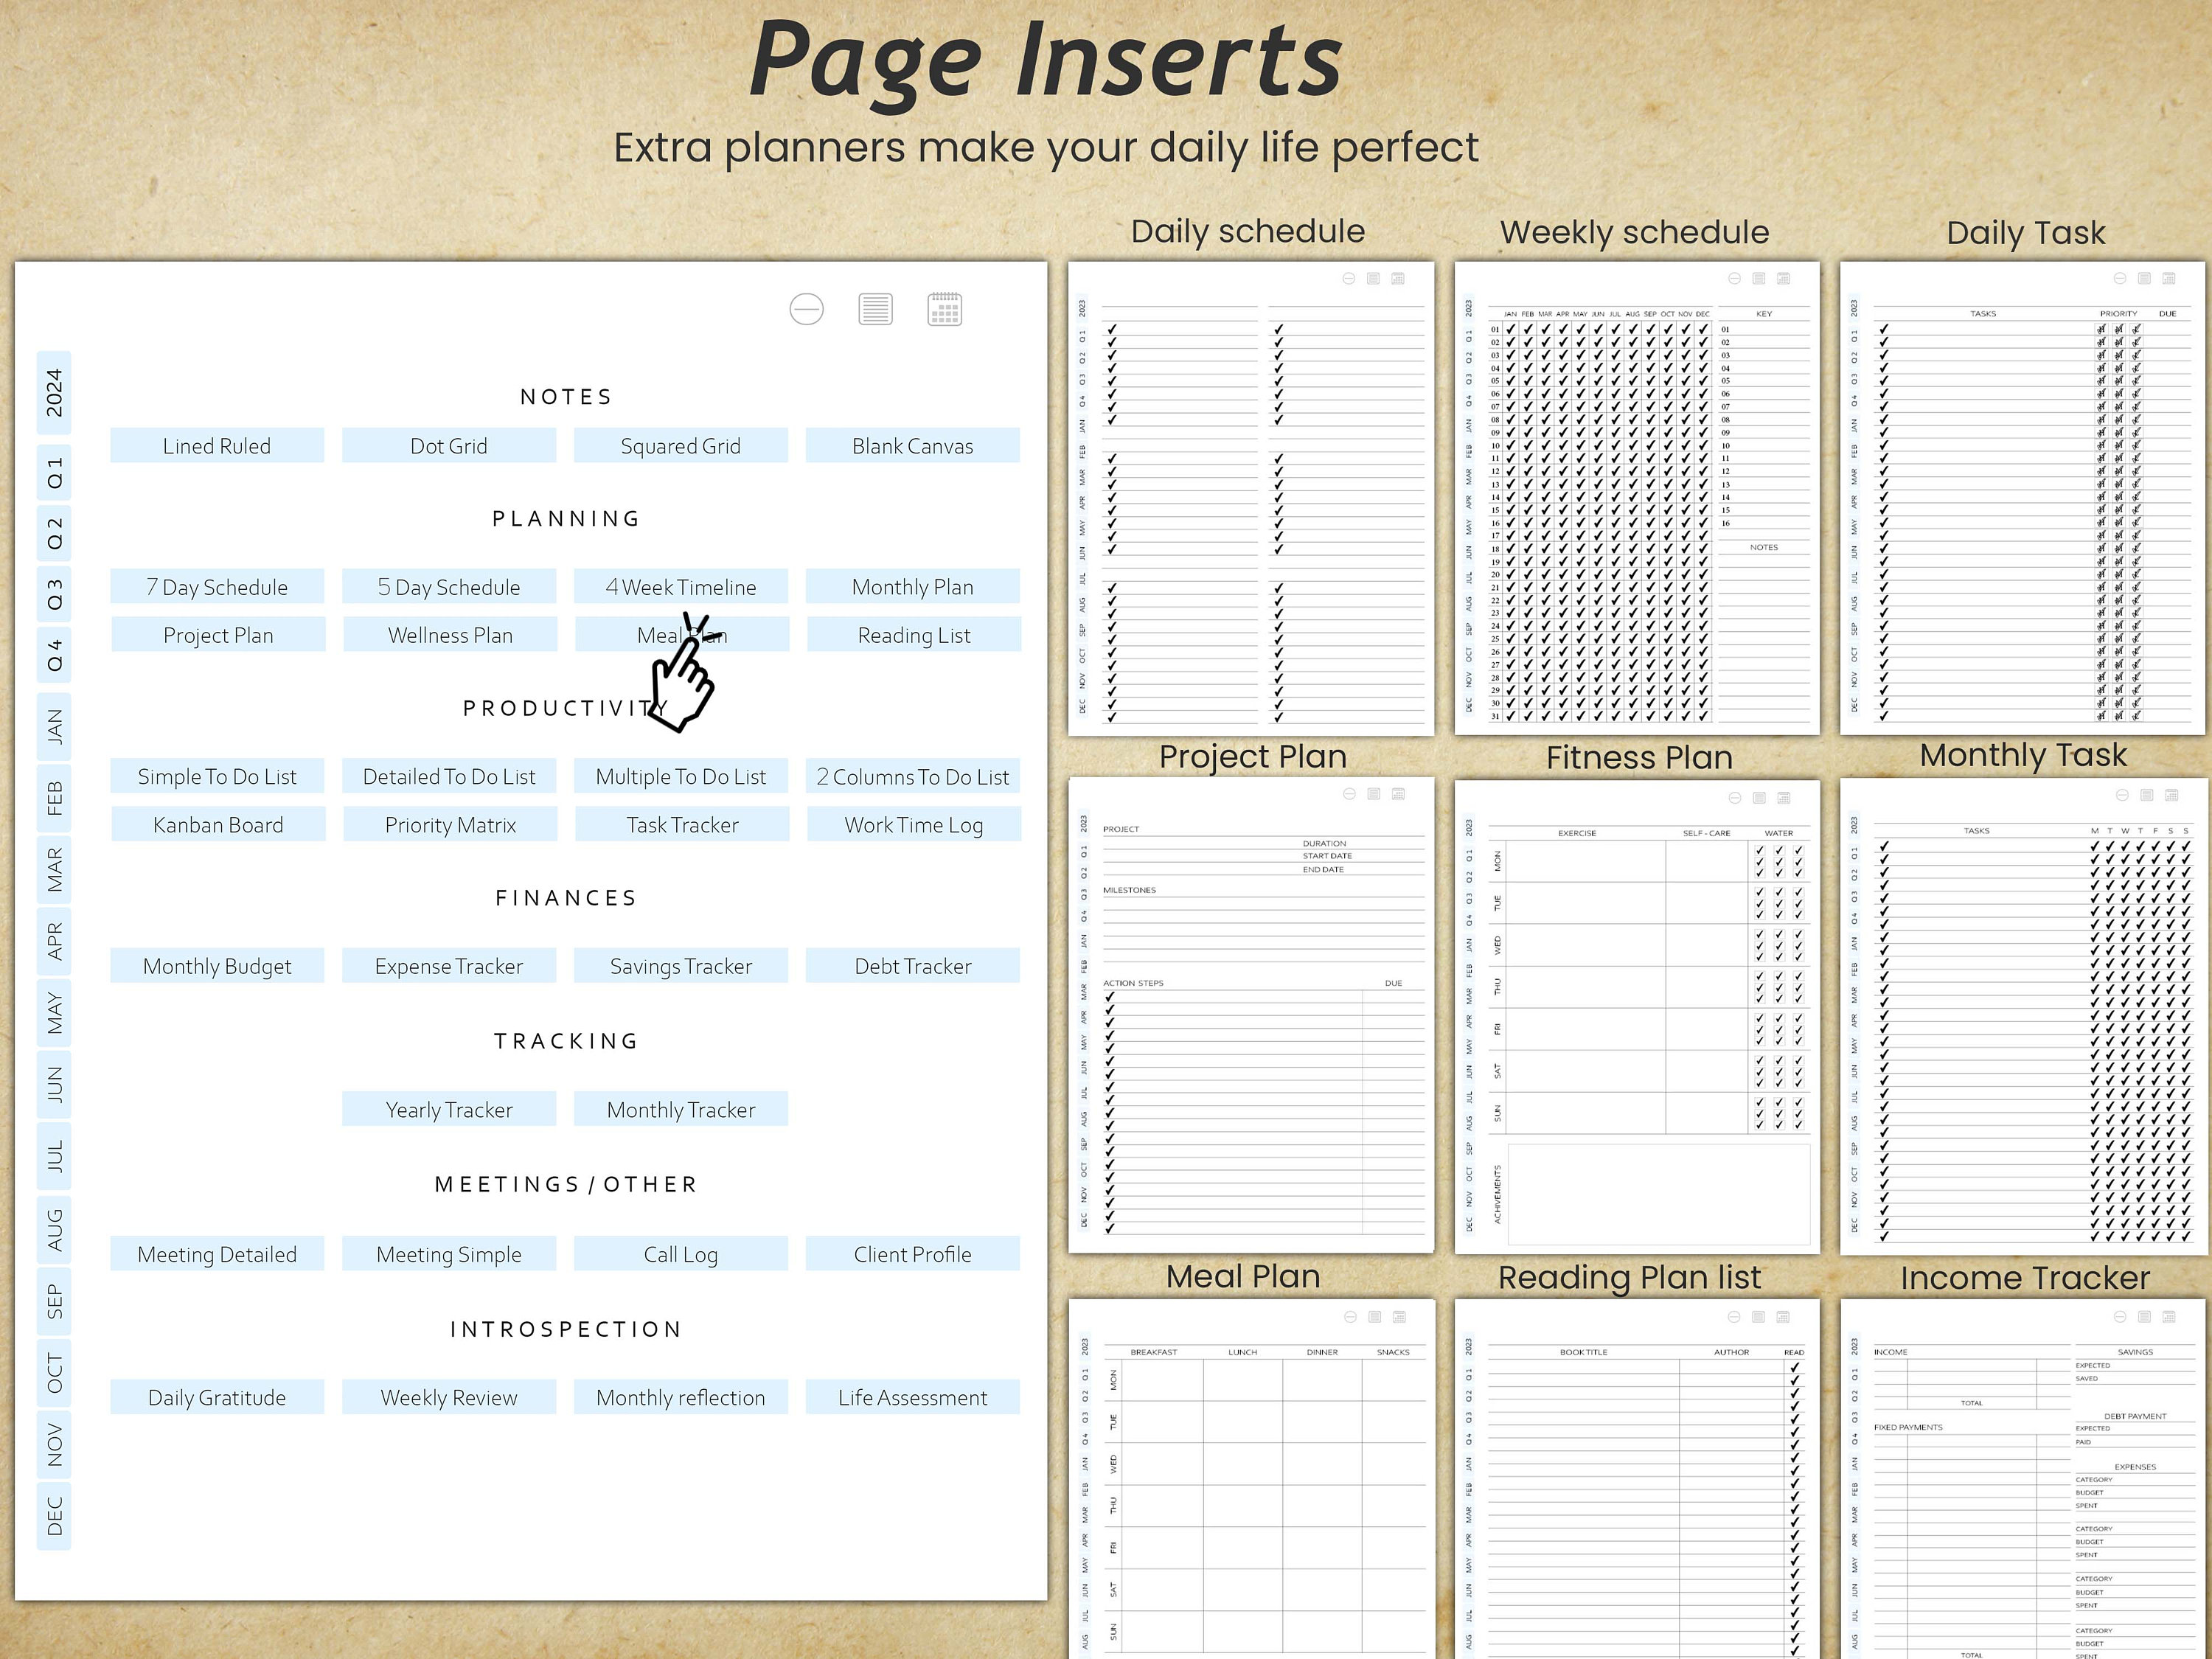Click the notes icon on the Project Plan insert
2212x1659 pixels.
[1374, 794]
